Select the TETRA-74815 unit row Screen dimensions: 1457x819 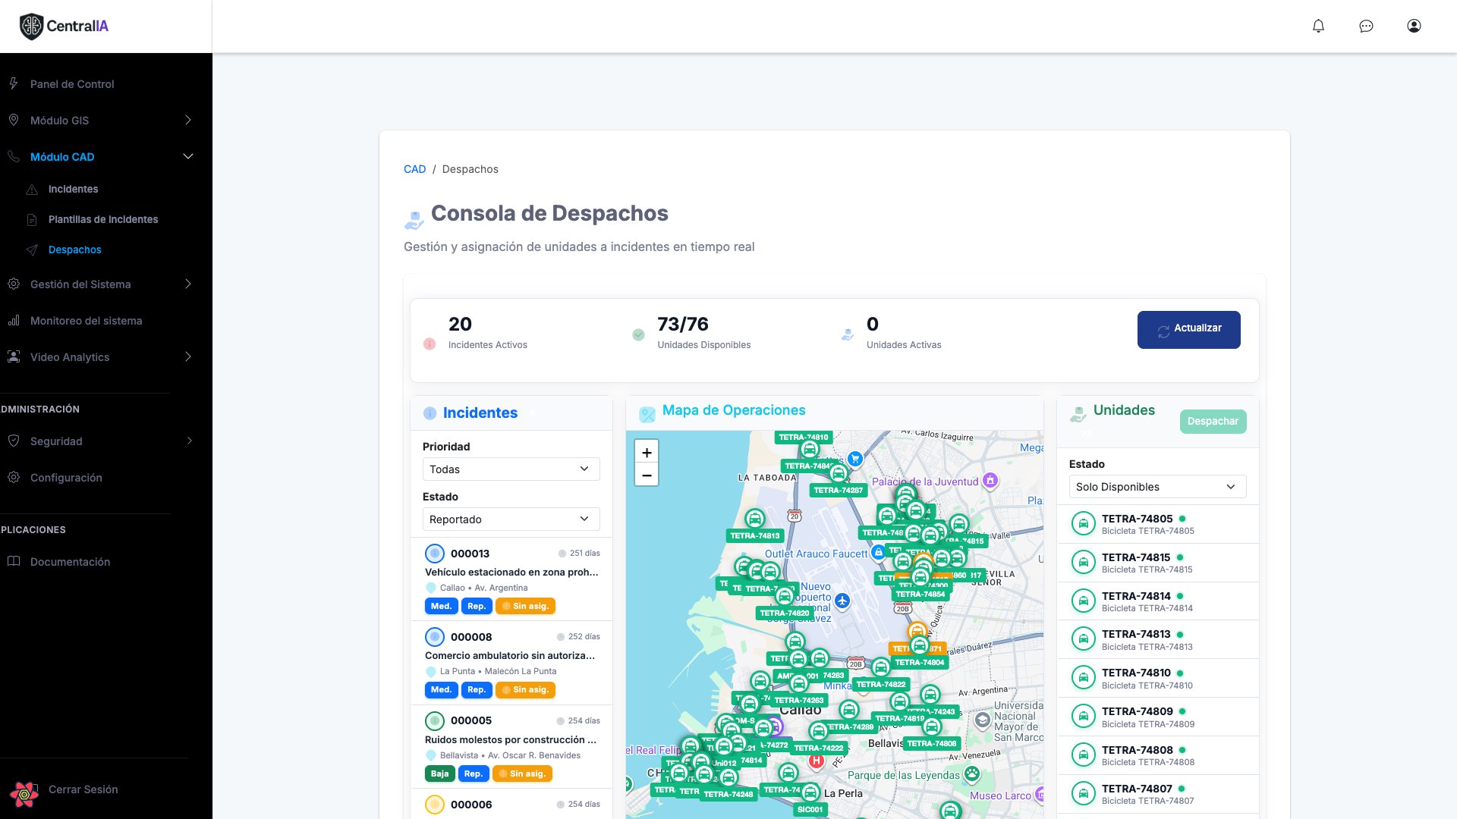click(1158, 563)
